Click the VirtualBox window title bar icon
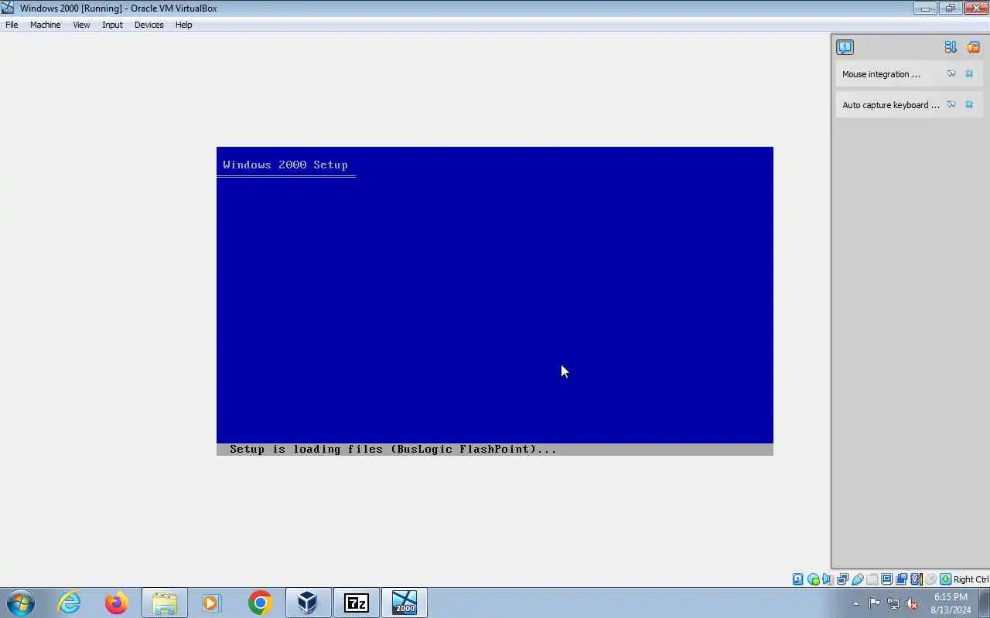The image size is (990, 618). (x=8, y=8)
